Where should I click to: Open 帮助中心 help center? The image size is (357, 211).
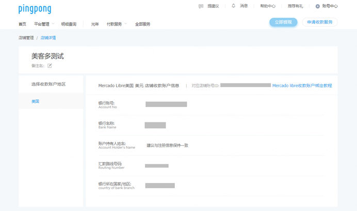click(x=268, y=6)
